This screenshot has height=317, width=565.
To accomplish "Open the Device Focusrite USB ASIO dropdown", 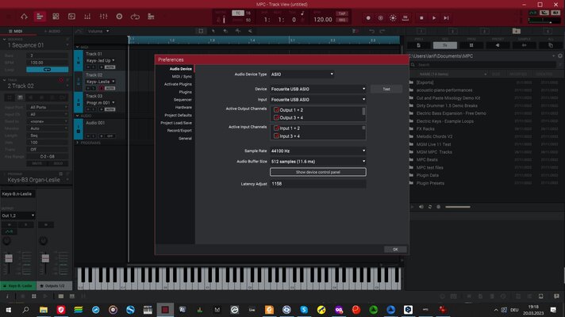I will click(317, 89).
